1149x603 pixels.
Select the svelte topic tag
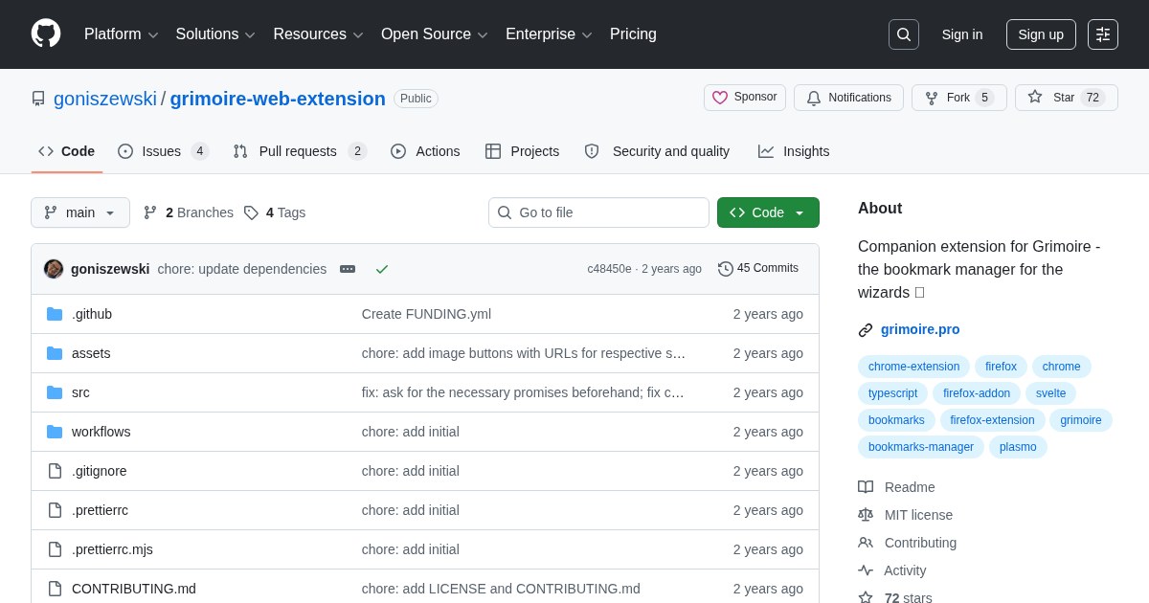[1050, 393]
